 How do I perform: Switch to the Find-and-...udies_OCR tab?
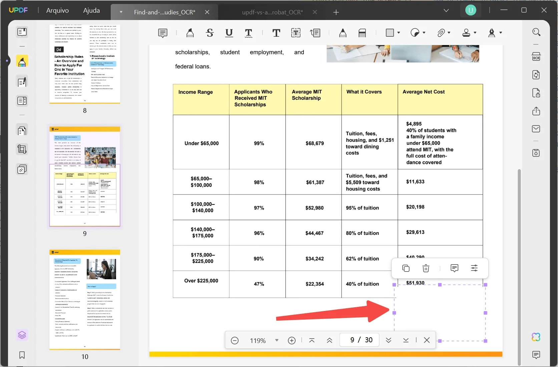tap(164, 12)
